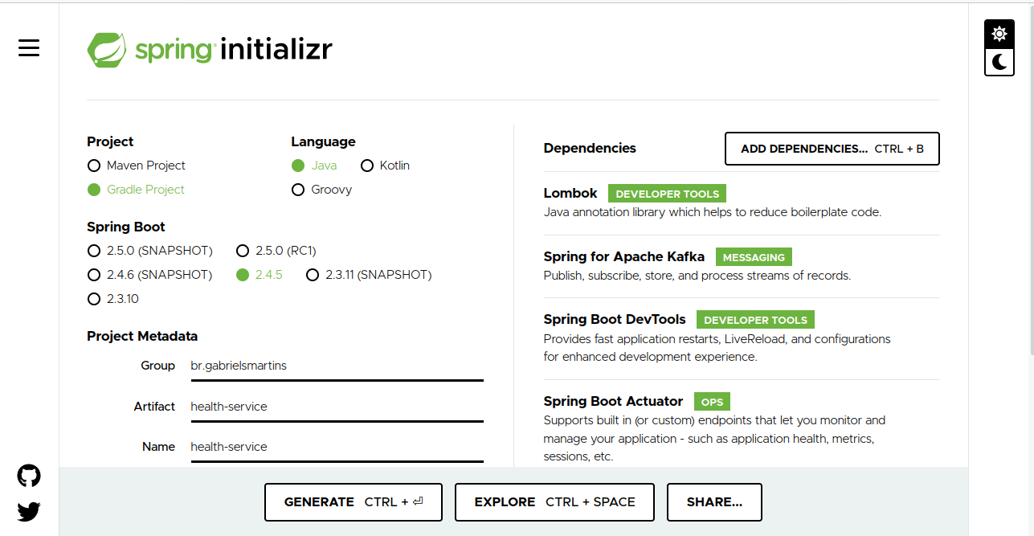The width and height of the screenshot is (1034, 536).
Task: Click the Group input field
Action: click(x=337, y=366)
